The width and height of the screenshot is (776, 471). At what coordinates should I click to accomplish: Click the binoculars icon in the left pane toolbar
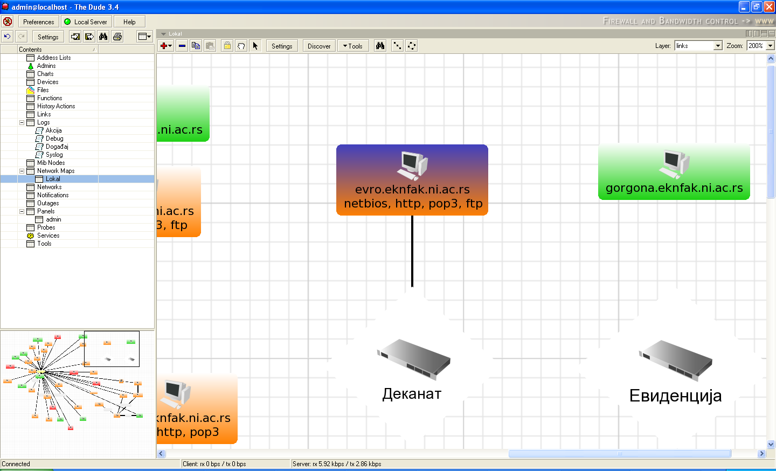[x=103, y=37]
